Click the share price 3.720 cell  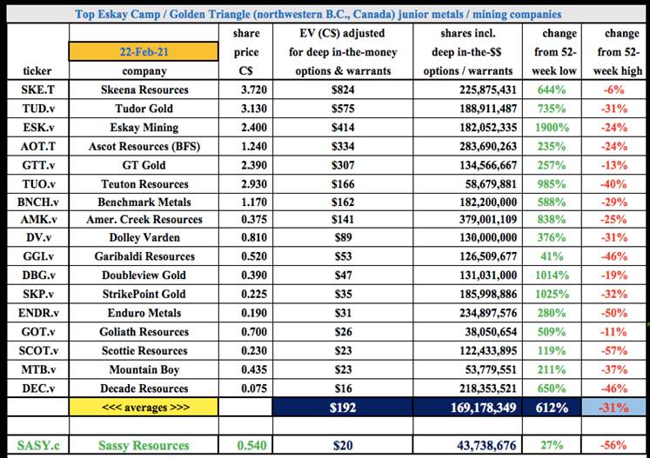click(246, 90)
